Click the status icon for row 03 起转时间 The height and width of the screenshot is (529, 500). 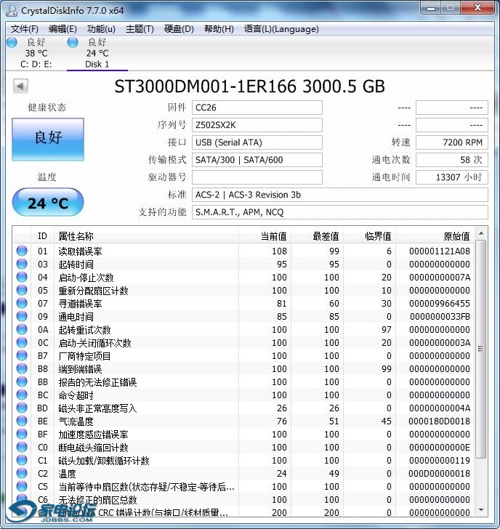[22, 264]
